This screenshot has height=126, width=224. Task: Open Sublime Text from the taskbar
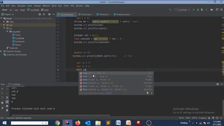point(108,123)
